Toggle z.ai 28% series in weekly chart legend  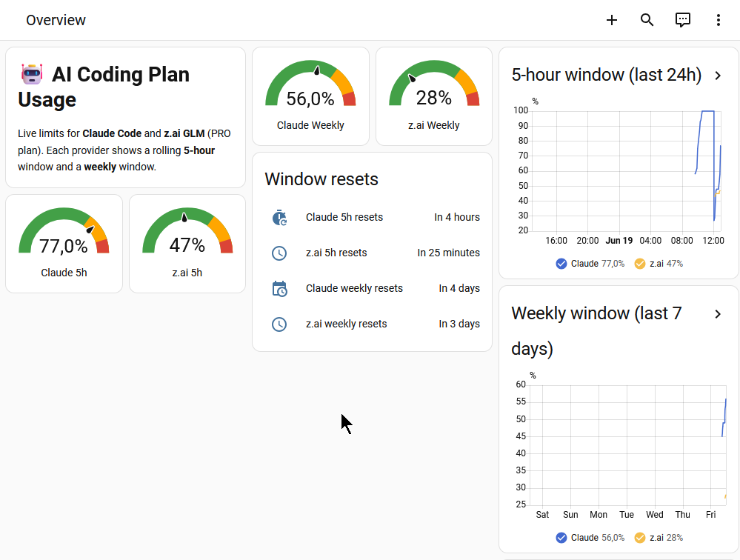pos(659,538)
